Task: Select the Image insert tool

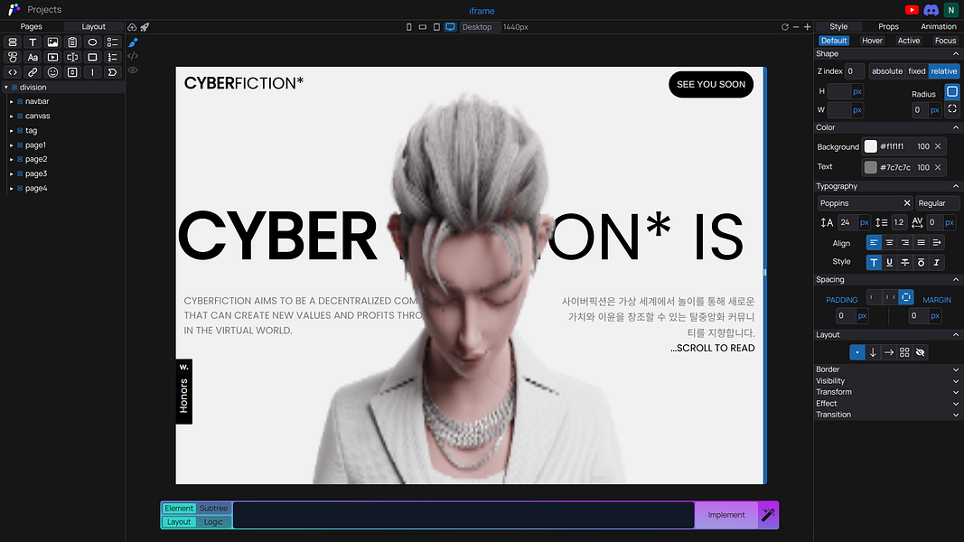Action: 51,42
